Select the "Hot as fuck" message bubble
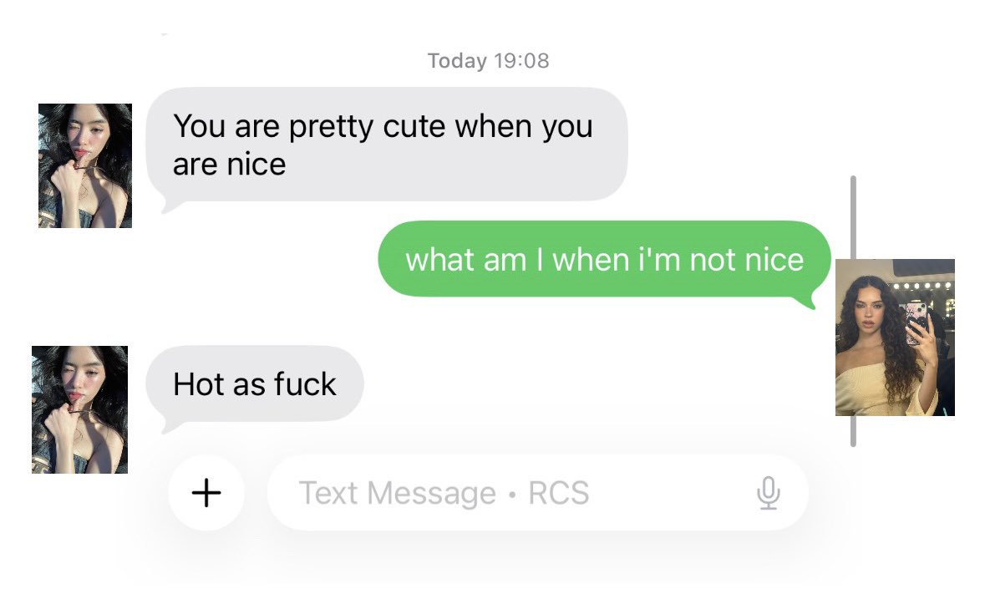985x594 pixels. (255, 384)
